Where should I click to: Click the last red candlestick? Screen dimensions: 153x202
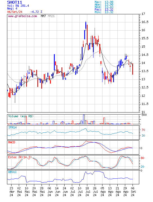[x=133, y=69]
